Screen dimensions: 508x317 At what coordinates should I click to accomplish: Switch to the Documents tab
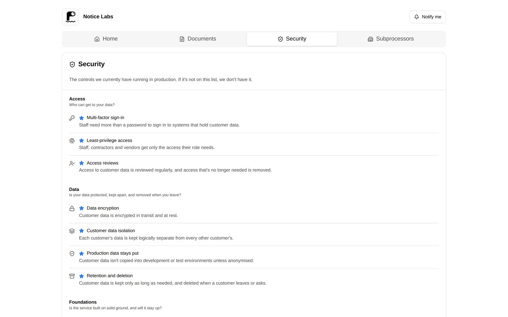[x=198, y=39]
